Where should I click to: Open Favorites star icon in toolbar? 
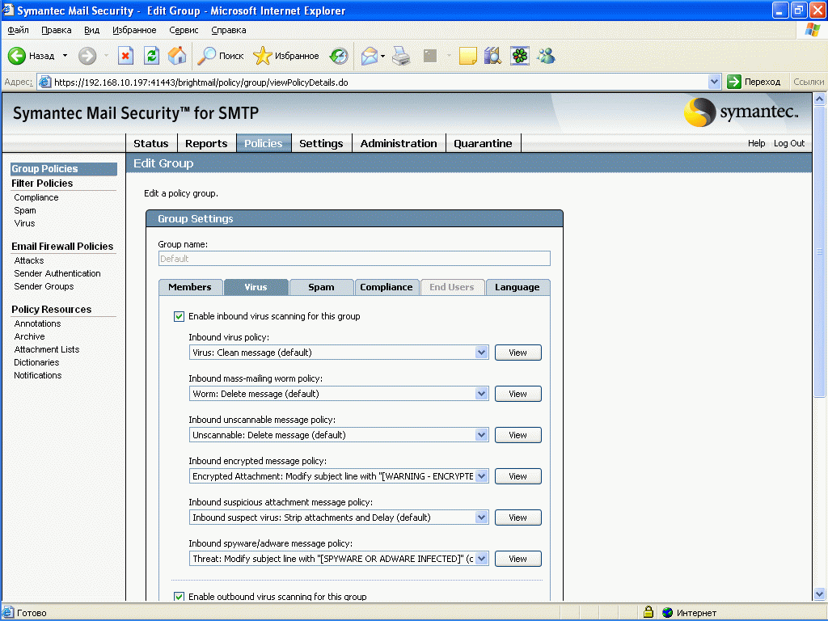point(263,56)
